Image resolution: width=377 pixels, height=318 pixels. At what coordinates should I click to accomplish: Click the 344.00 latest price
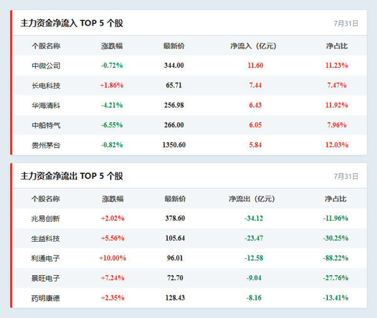pyautogui.click(x=174, y=65)
